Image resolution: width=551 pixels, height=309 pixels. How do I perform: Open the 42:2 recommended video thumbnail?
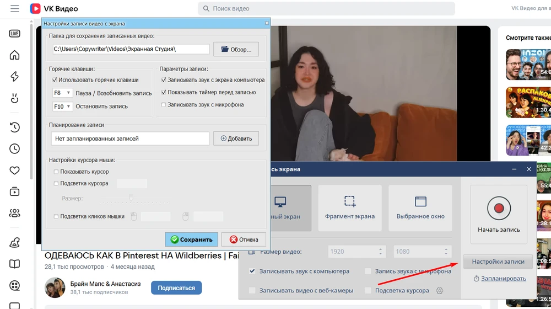coord(528,140)
